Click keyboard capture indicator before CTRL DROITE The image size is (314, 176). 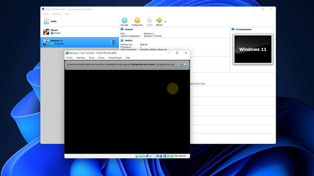(x=171, y=156)
